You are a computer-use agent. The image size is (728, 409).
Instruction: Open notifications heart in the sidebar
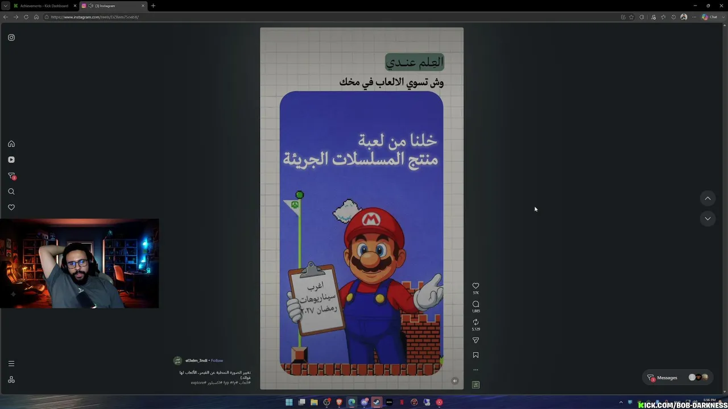[11, 207]
